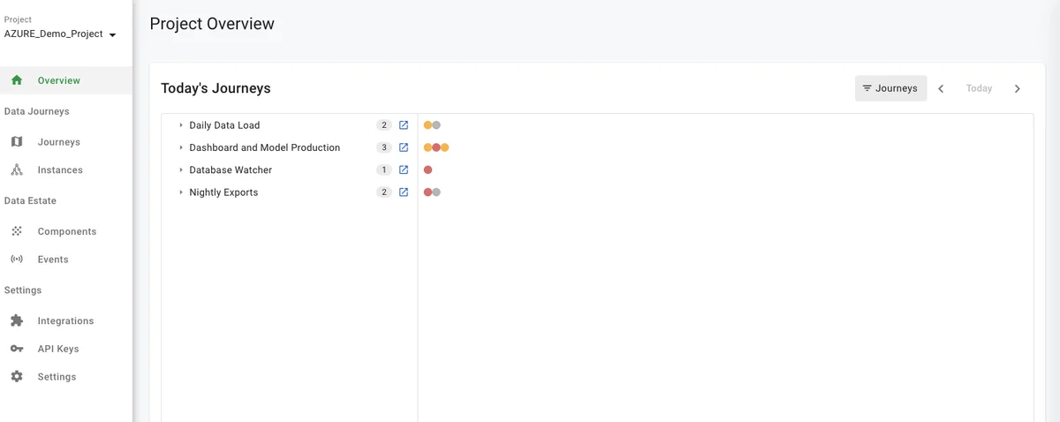Click the Components grid icon
Viewport: 1060px width, 422px height.
pyautogui.click(x=17, y=231)
